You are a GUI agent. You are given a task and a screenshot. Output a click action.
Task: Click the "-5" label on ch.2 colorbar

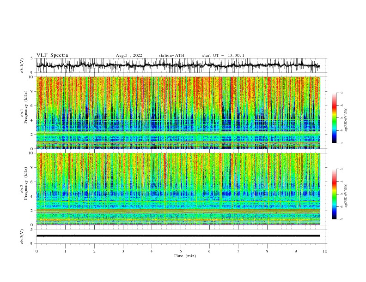341,194
